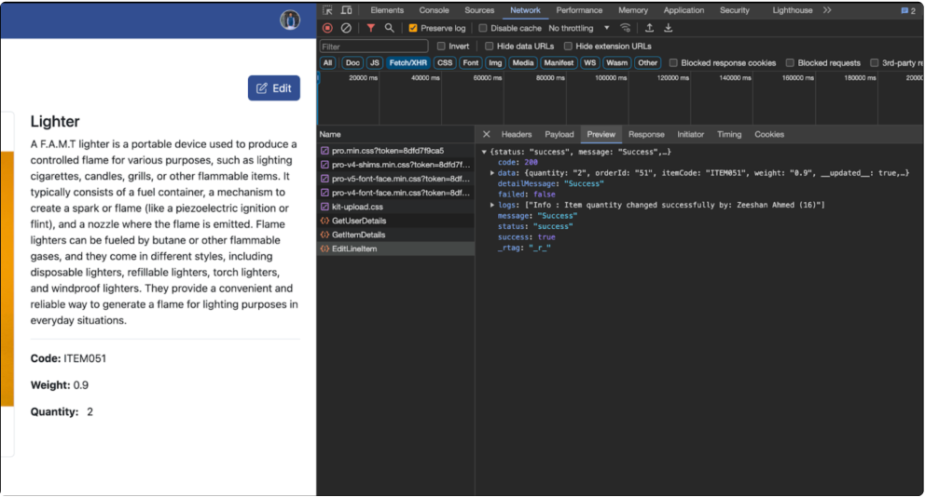The height and width of the screenshot is (497, 925).
Task: Select the EditLineItem request row
Action: pos(396,249)
